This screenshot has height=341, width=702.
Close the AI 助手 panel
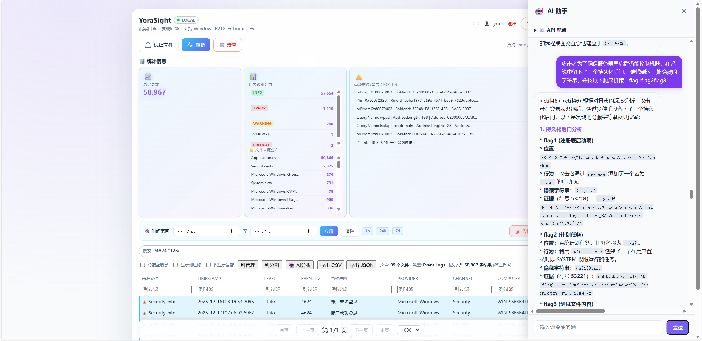coord(684,11)
